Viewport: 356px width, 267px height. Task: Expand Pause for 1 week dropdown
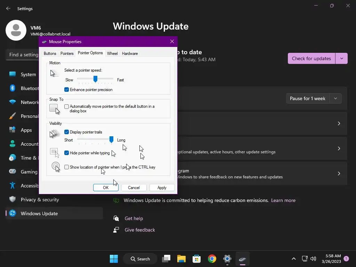click(335, 98)
